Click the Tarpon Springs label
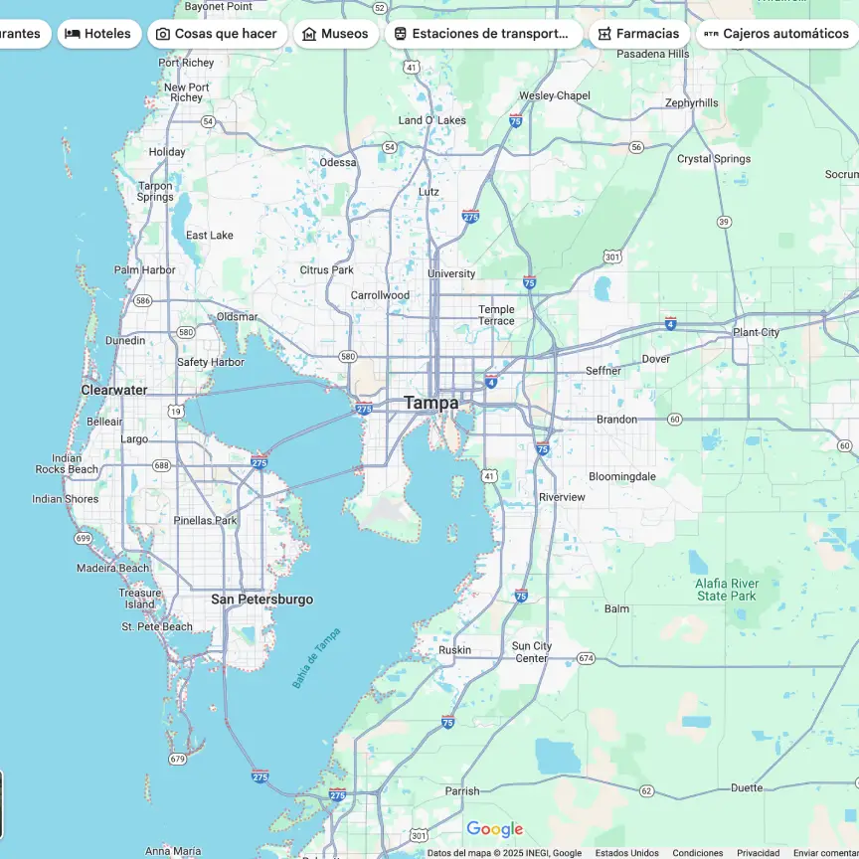Image resolution: width=859 pixels, height=859 pixels. coord(155,192)
